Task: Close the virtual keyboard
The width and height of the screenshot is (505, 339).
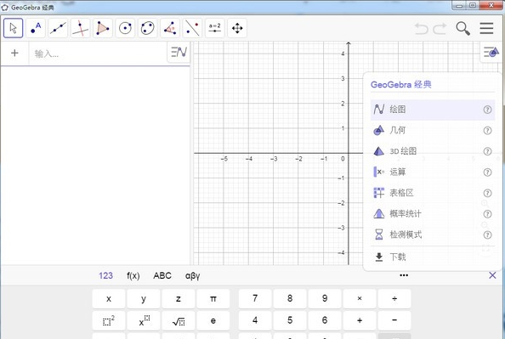Action: tap(492, 275)
